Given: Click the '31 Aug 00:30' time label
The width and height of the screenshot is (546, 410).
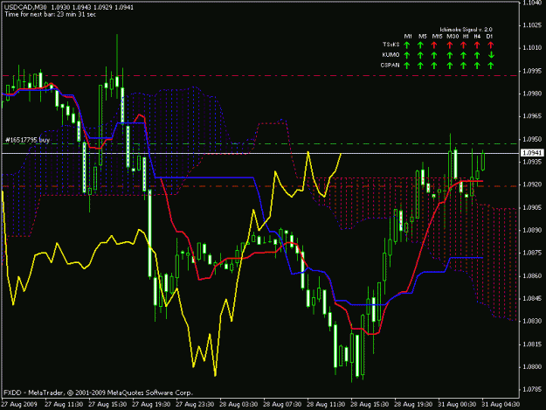Looking at the screenshot, I should [x=457, y=405].
